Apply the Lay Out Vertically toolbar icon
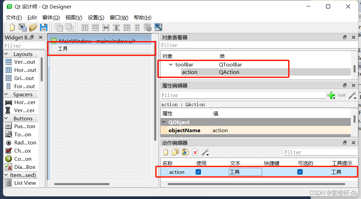The height and width of the screenshot is (199, 361). 95,27
